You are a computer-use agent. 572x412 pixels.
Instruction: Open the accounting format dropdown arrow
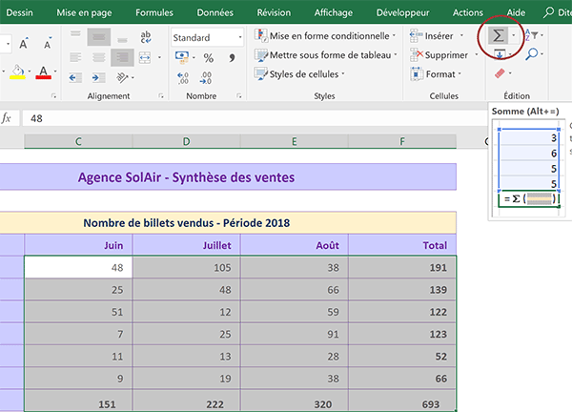(x=194, y=57)
